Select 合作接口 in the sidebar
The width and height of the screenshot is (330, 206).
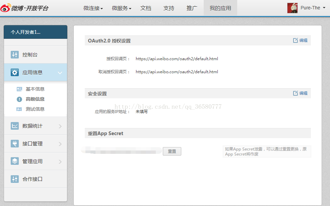[x=36, y=179]
